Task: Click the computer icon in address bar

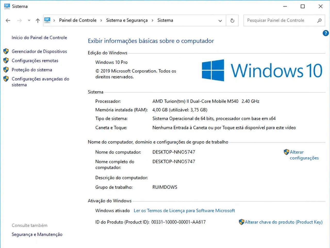Action: [x=47, y=20]
